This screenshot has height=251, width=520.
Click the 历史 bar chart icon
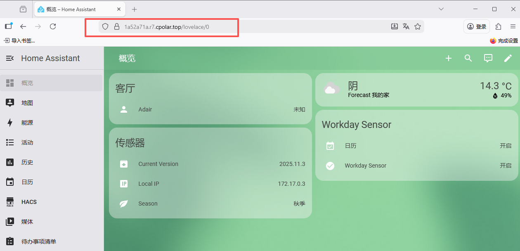(x=10, y=162)
